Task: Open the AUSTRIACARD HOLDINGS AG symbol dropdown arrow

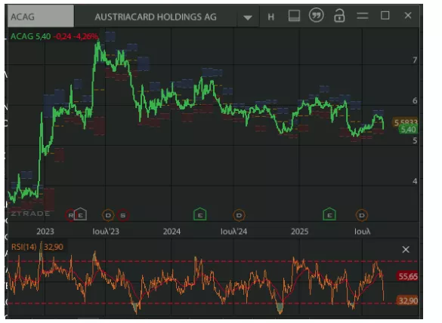Action: 248,17
